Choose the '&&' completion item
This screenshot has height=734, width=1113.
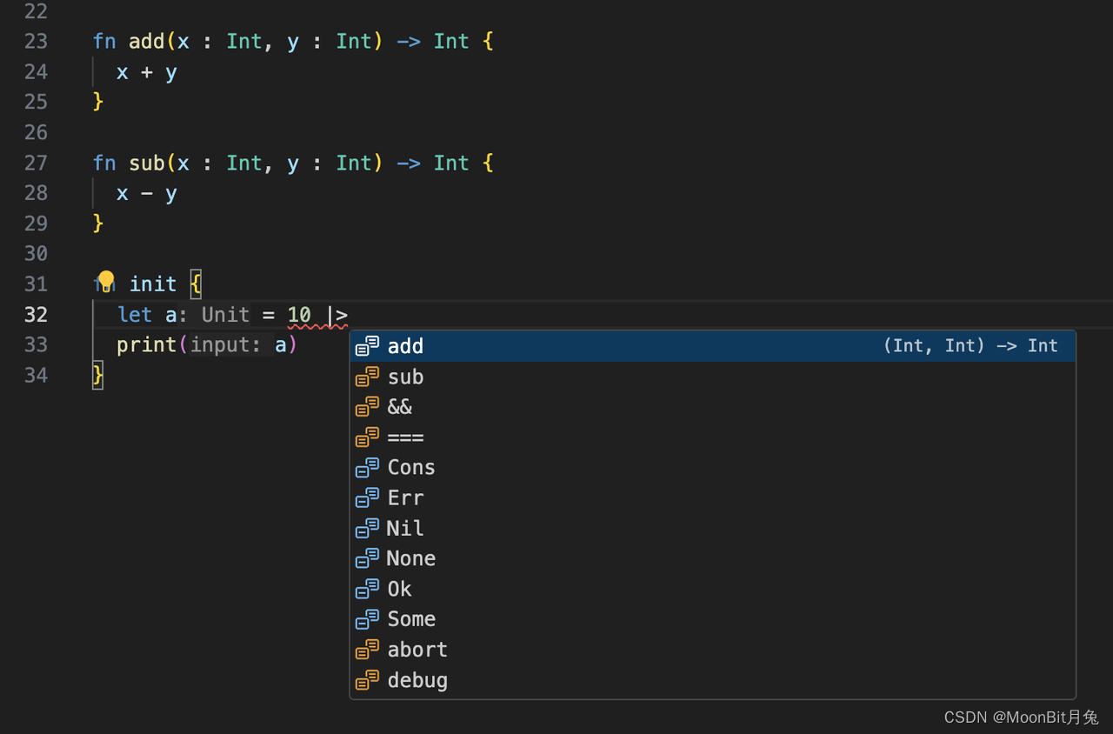click(712, 407)
